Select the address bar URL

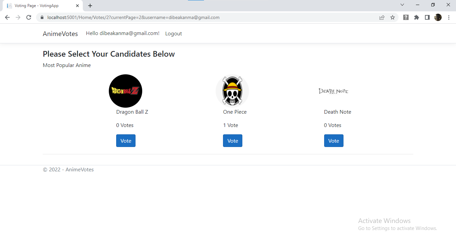tap(134, 17)
